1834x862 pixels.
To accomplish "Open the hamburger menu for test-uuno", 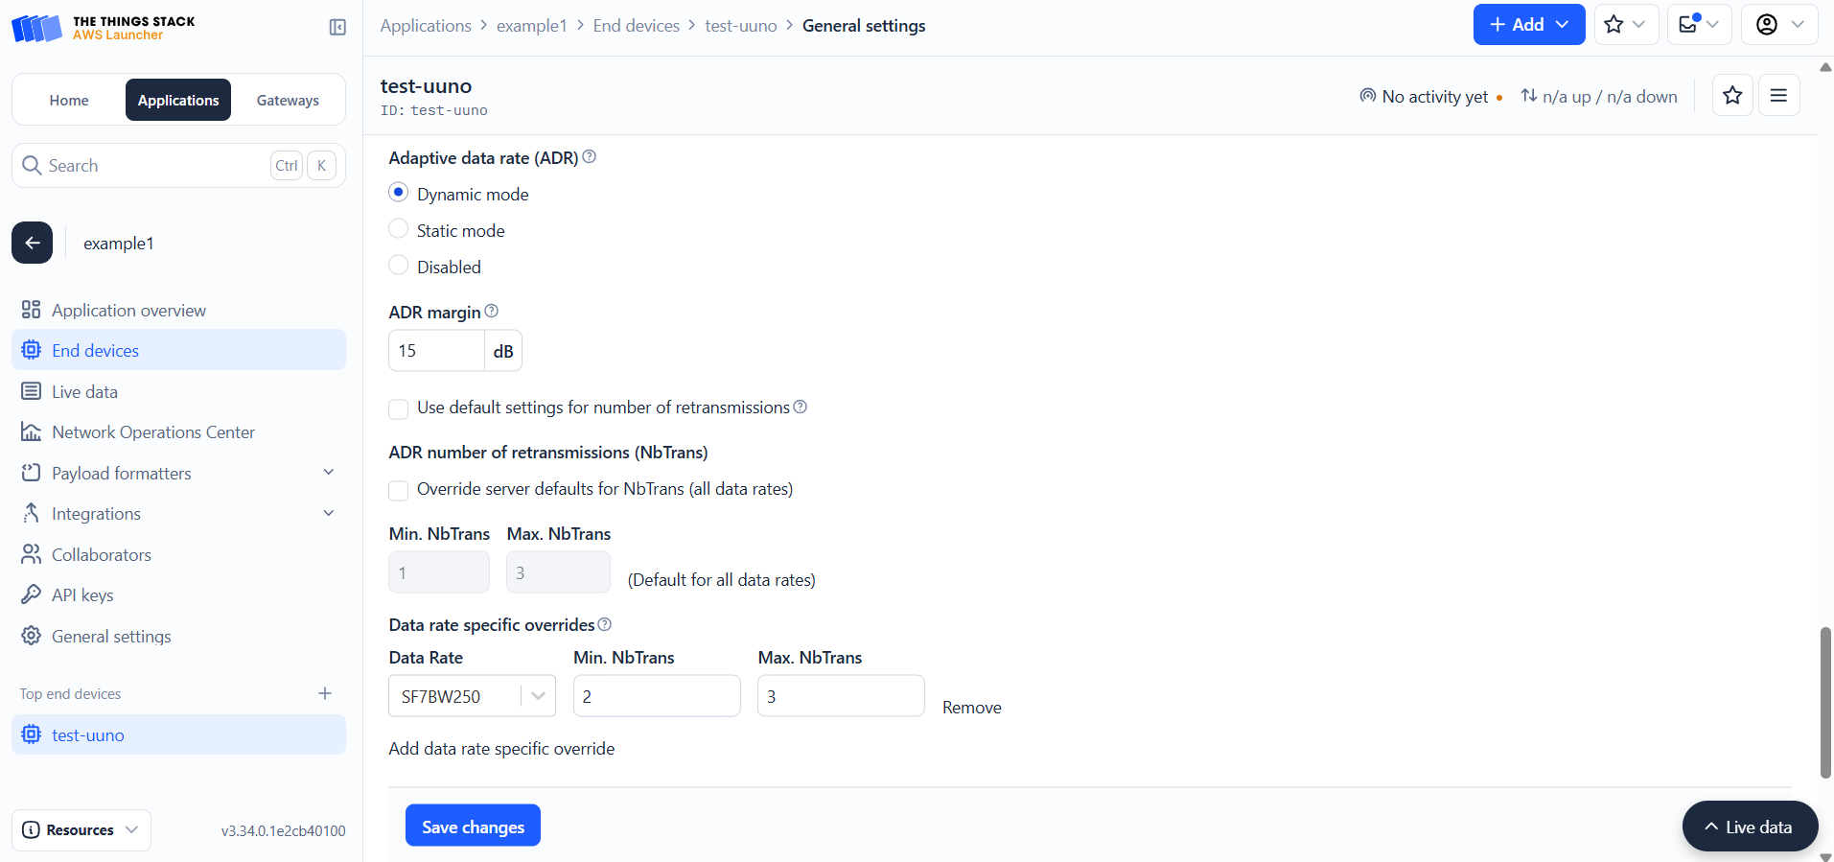I will [1778, 95].
